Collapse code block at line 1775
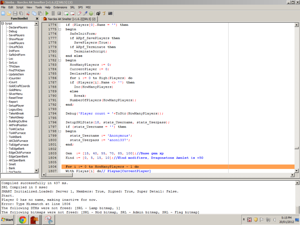 coord(60,29)
